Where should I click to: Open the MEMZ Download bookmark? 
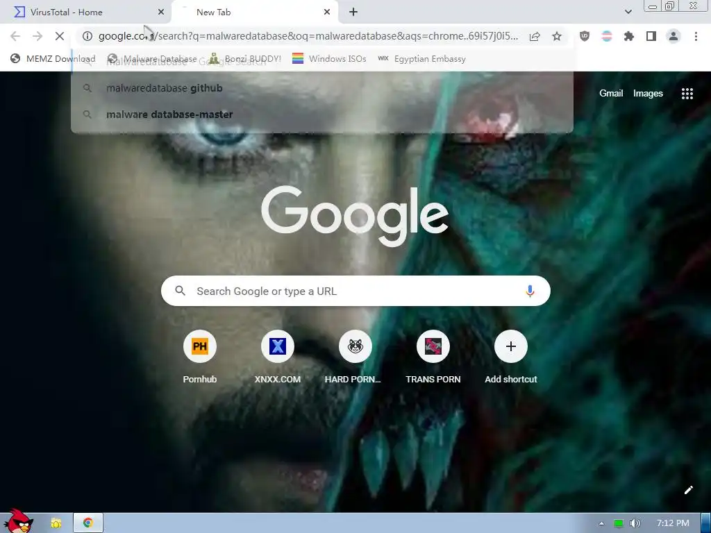[53, 59]
